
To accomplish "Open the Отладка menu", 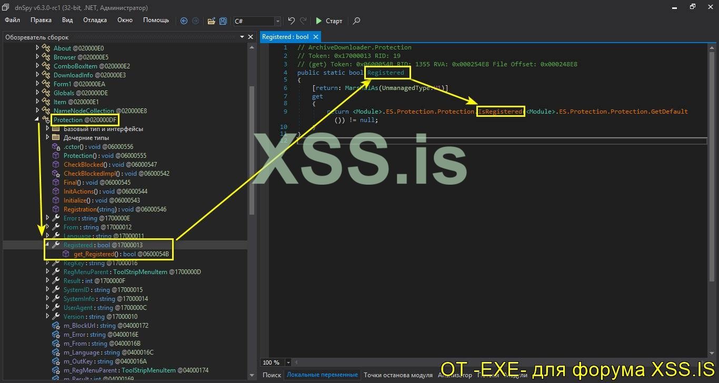I will click(95, 20).
